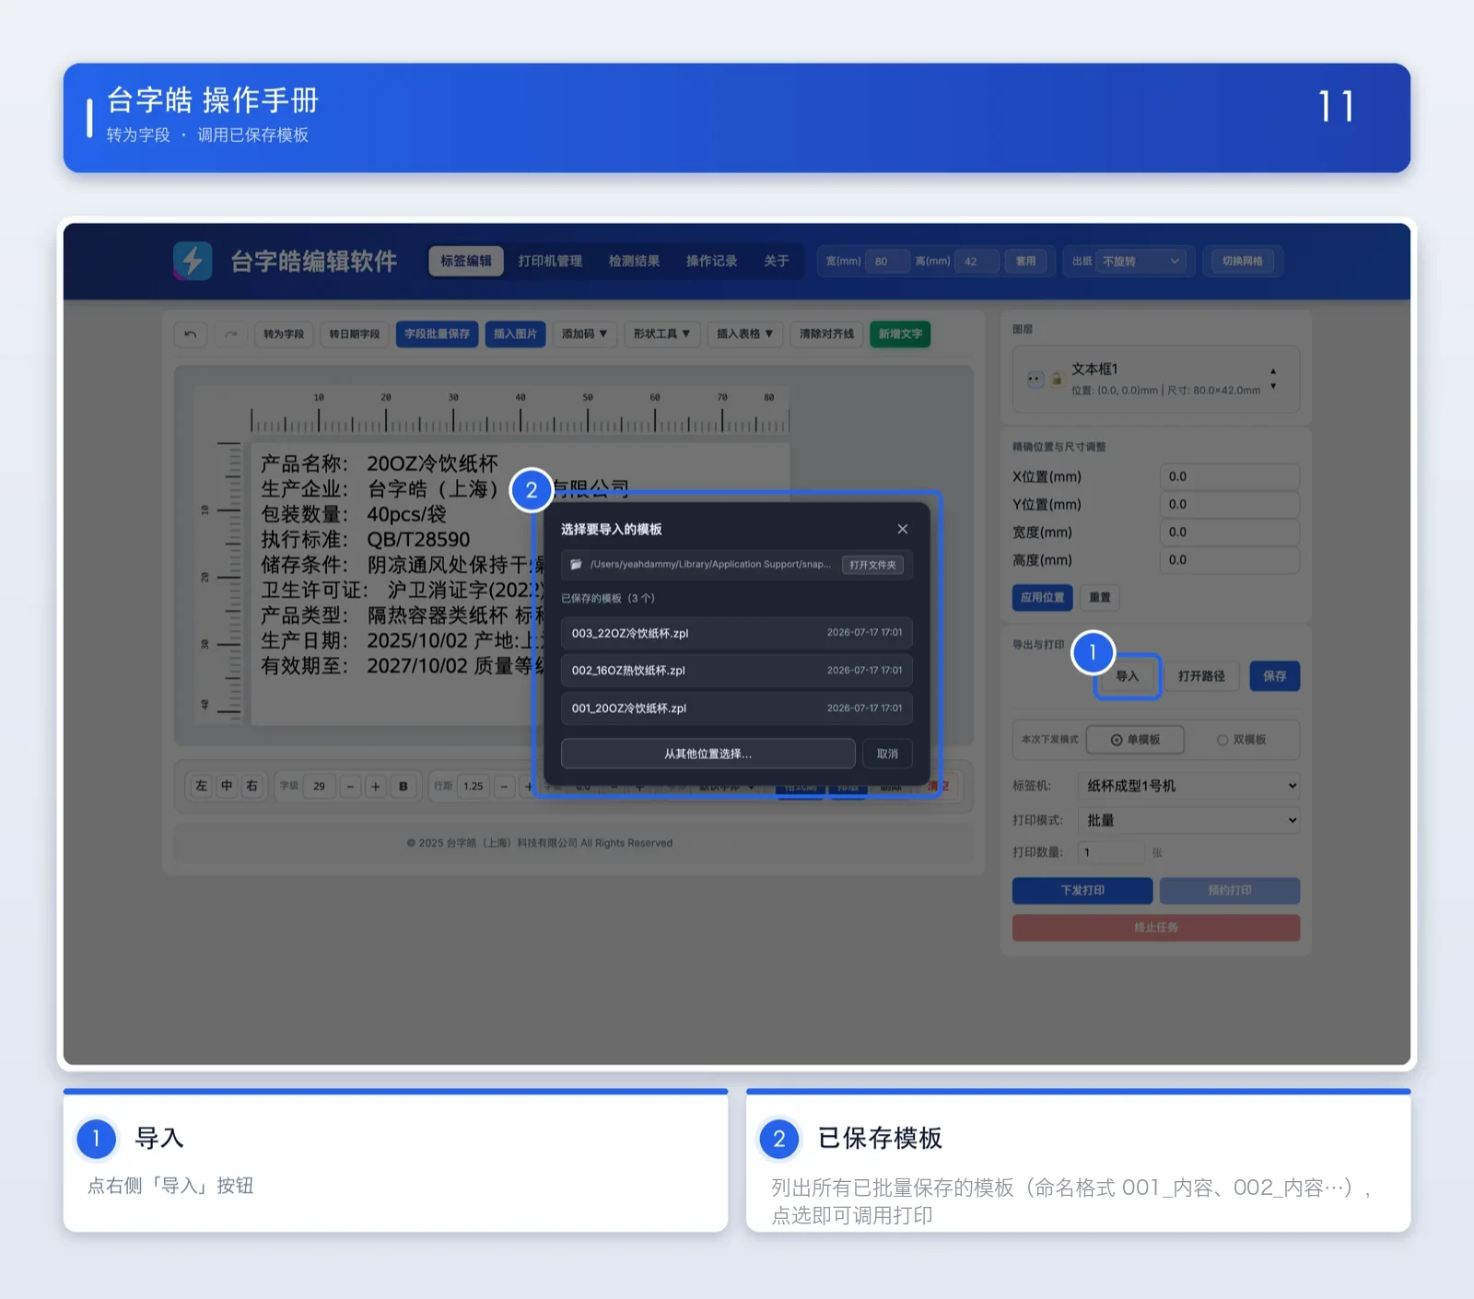Click the 高(mm) field showing 42
Viewport: 1474px width, 1299px height.
(x=976, y=262)
